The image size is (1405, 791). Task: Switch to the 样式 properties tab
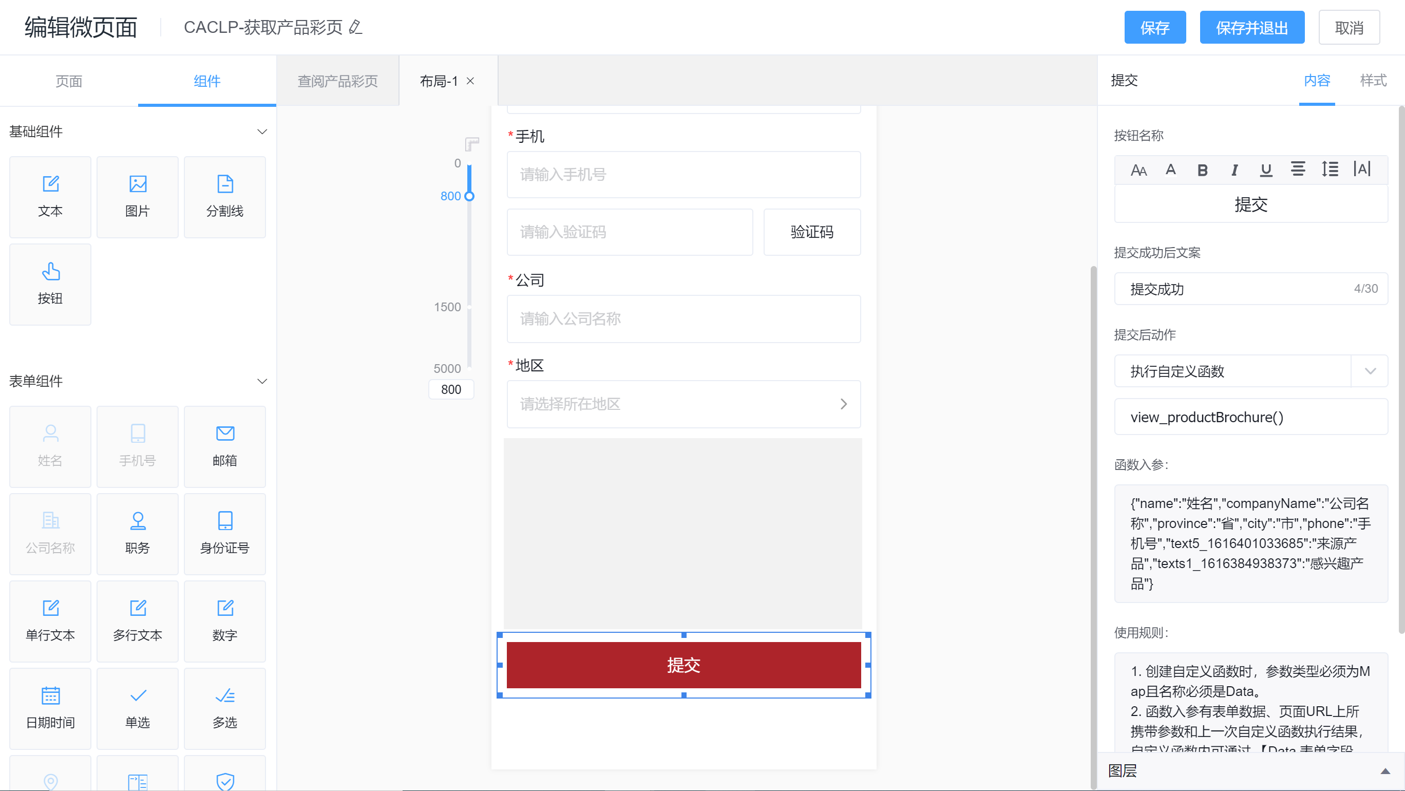click(1373, 80)
